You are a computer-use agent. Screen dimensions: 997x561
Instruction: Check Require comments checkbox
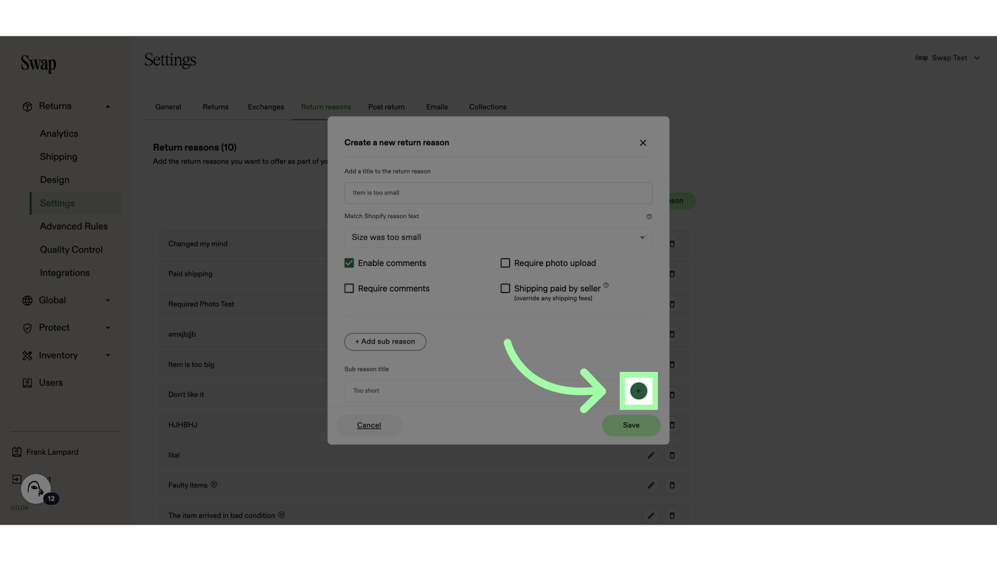(x=349, y=289)
